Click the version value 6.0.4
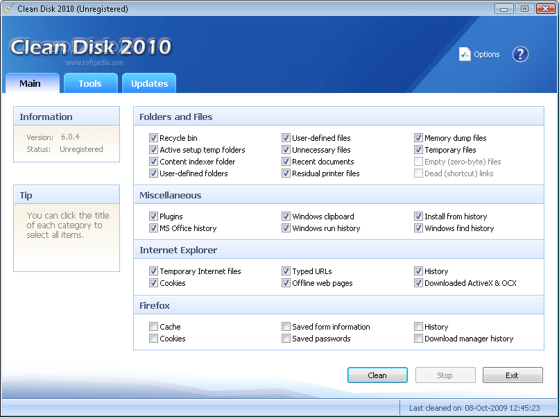The height and width of the screenshot is (417, 559). click(70, 137)
